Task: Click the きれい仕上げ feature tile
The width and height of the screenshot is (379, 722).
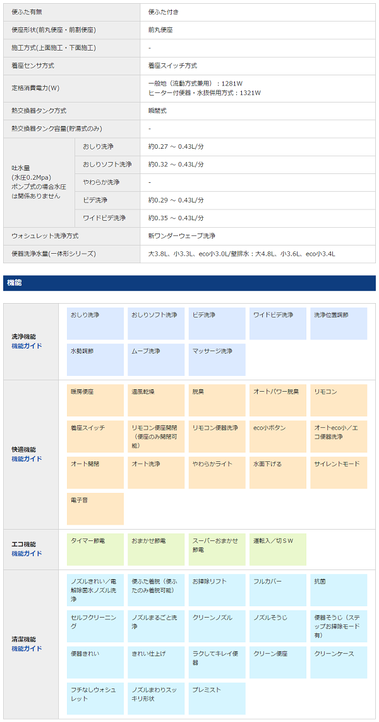Action: 156,662
